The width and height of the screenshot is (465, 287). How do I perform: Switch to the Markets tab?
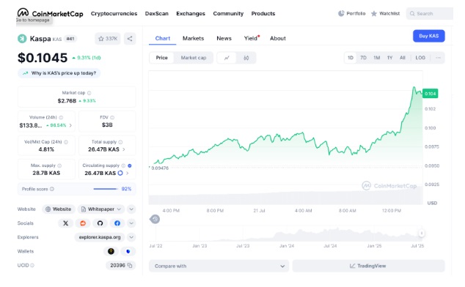pos(193,39)
